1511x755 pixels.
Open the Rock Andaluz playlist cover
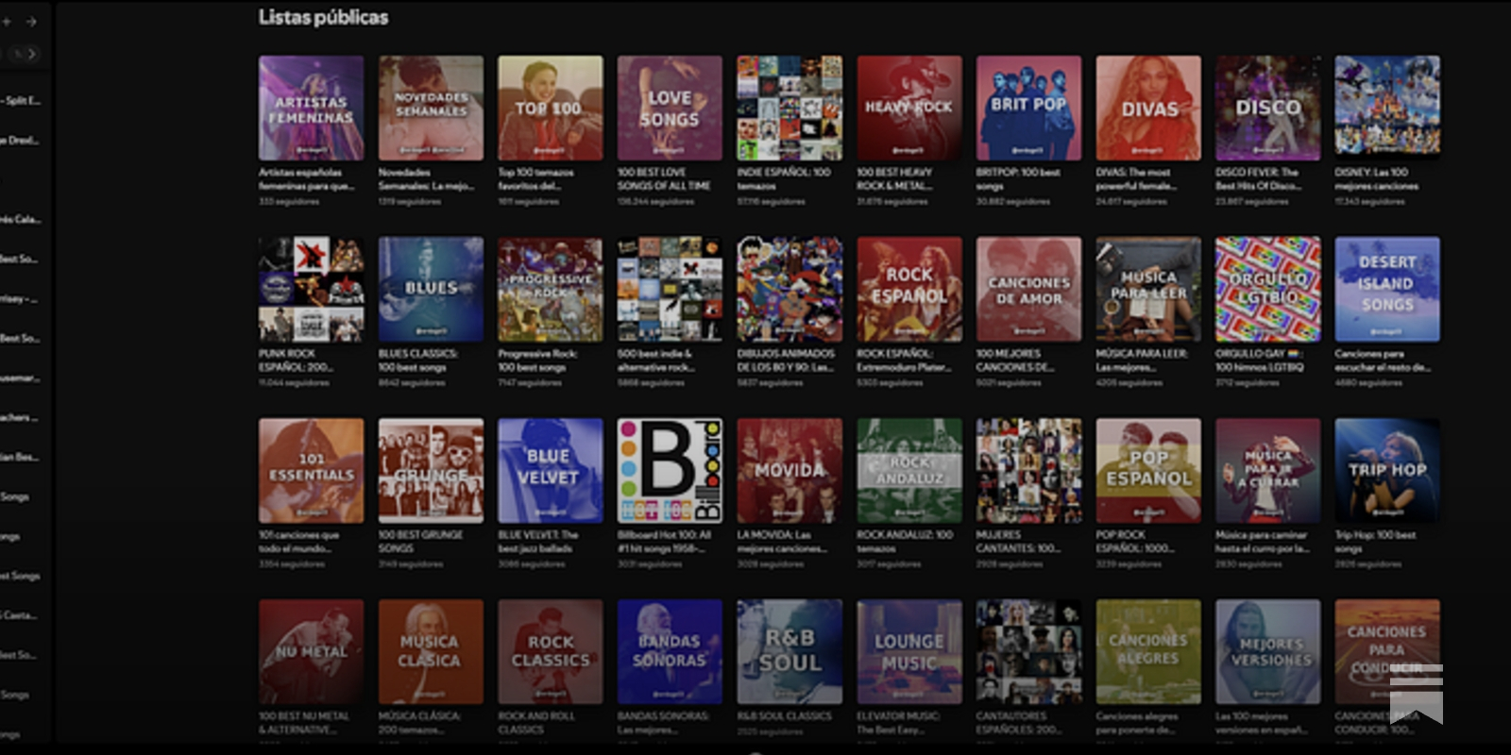point(909,471)
